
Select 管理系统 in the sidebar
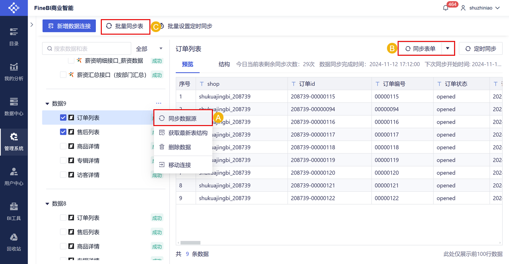click(14, 142)
